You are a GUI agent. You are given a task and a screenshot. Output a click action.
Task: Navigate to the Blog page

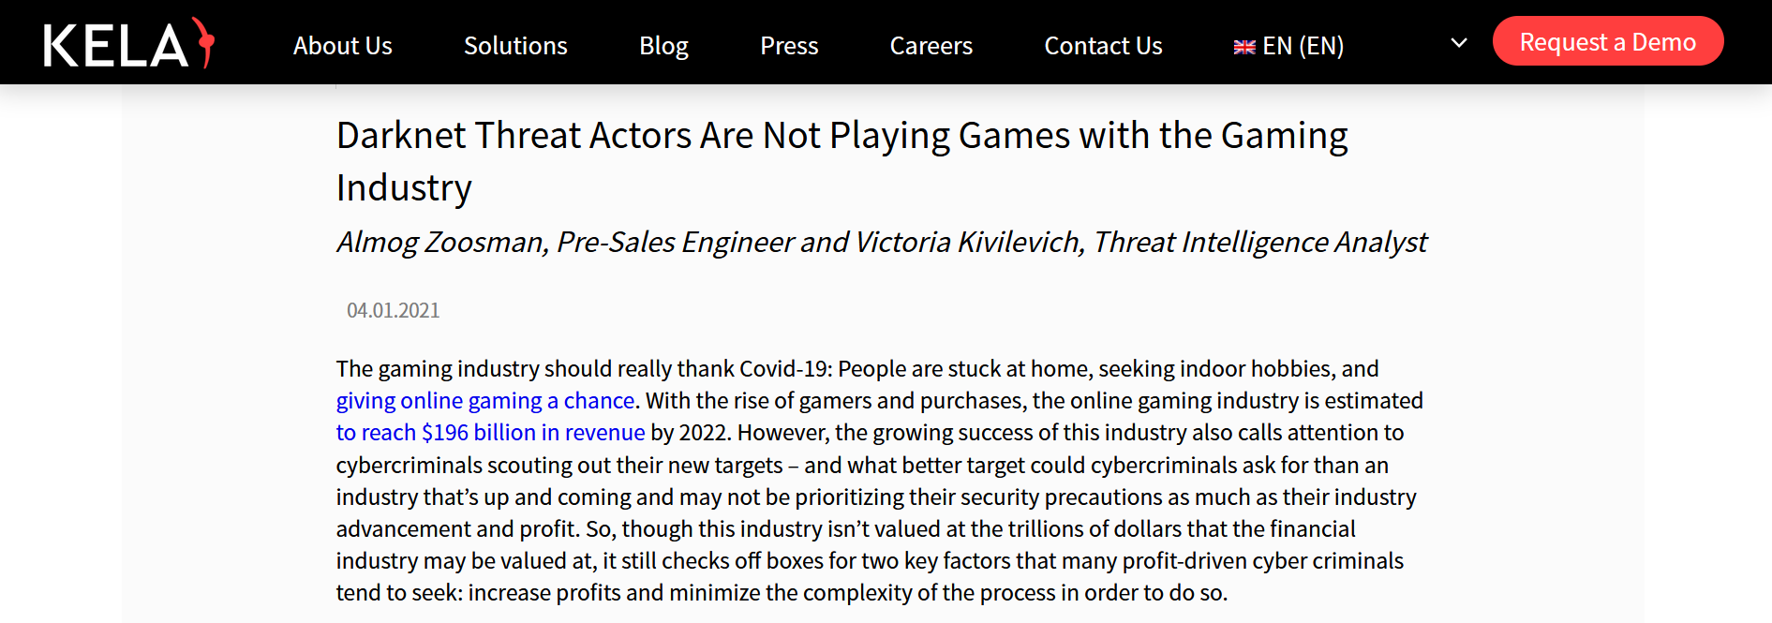coord(663,46)
